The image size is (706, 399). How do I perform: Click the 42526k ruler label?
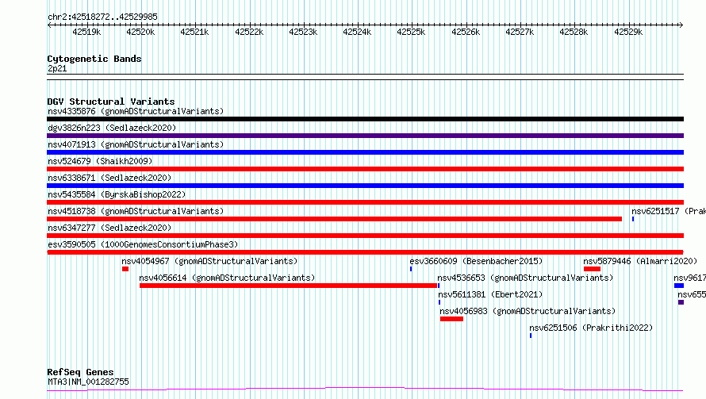466,32
